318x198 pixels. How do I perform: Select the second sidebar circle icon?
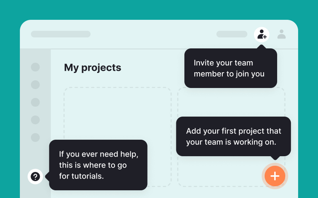point(35,85)
